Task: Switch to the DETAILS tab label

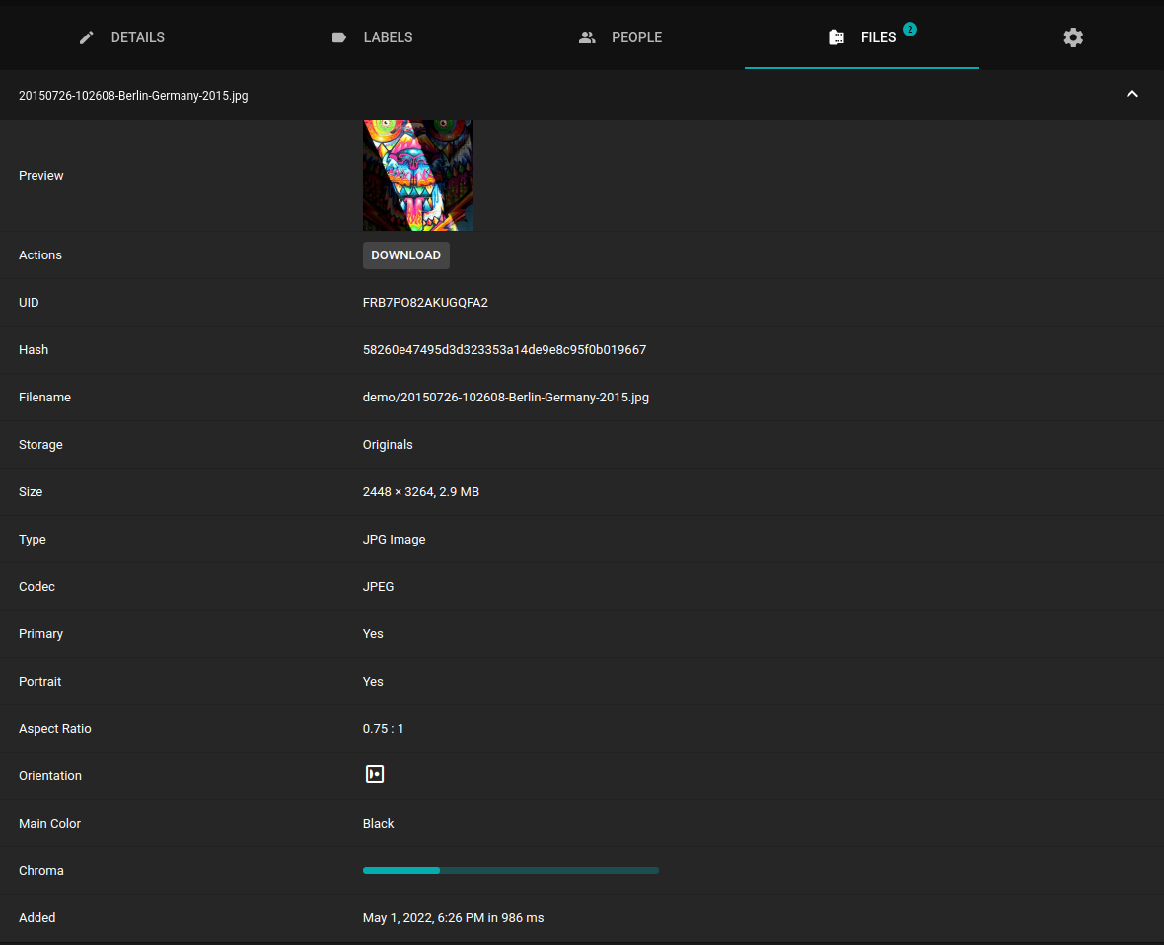Action: tap(137, 37)
